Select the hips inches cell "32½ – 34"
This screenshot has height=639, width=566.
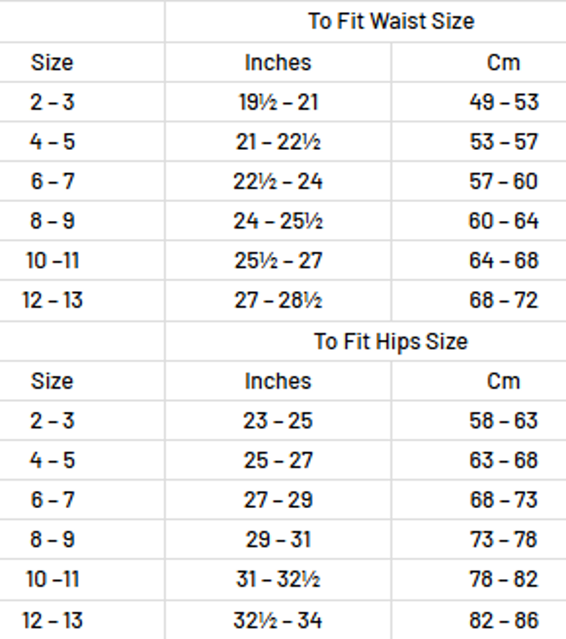(277, 619)
